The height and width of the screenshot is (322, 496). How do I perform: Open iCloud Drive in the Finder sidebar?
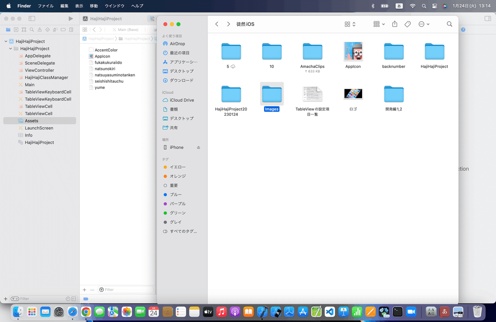pyautogui.click(x=182, y=100)
